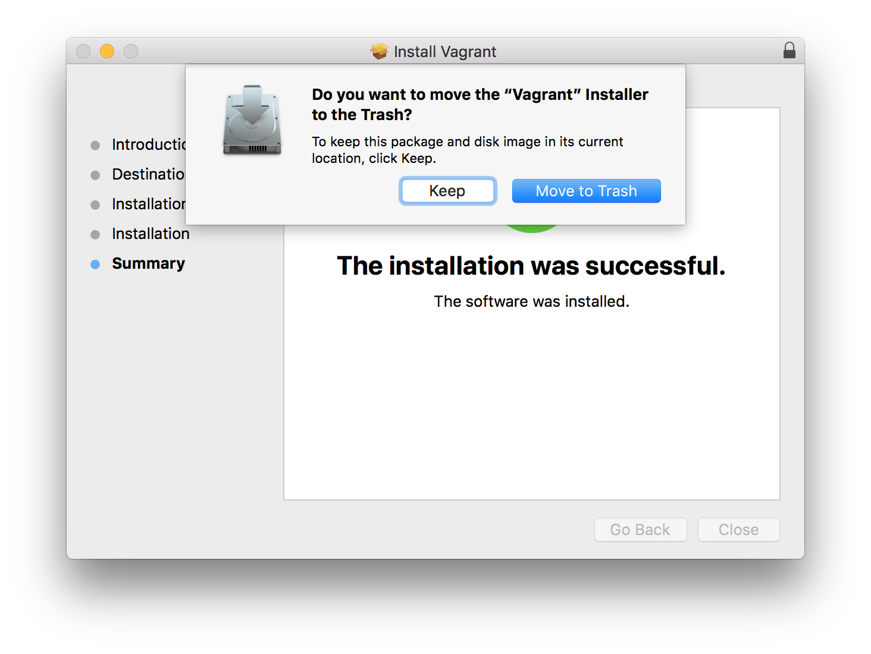Select Installation in the steps list

pyautogui.click(x=151, y=234)
